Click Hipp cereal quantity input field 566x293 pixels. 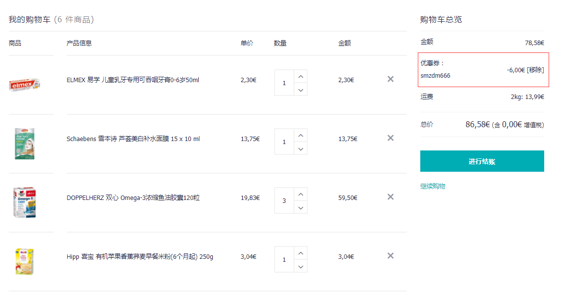(x=284, y=259)
